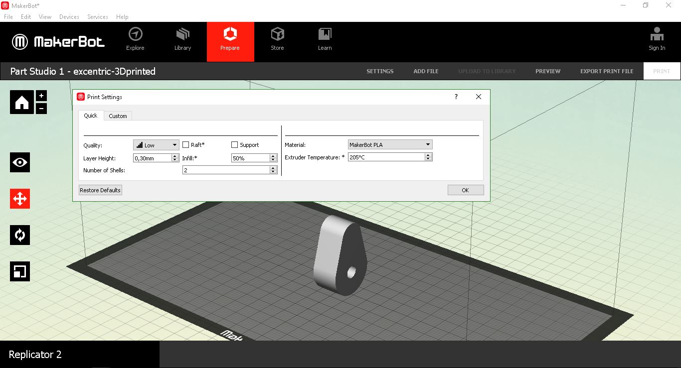Decrease Infill percentage with down arrow
Viewport: 681px width, 368px height.
pos(273,160)
